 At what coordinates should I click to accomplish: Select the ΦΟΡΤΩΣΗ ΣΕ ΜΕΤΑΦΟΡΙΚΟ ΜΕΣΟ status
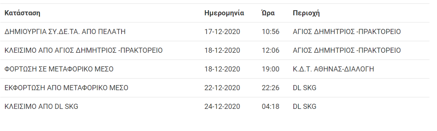pyautogui.click(x=59, y=69)
